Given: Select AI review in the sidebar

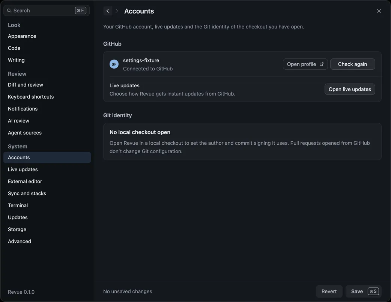Looking at the screenshot, I should [47, 121].
